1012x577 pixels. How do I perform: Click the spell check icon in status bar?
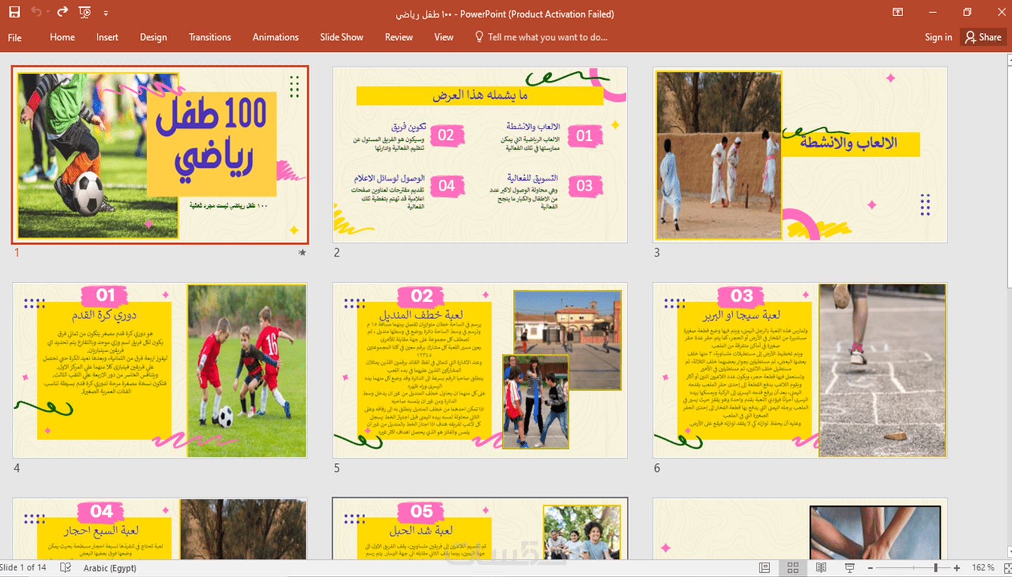(65, 567)
